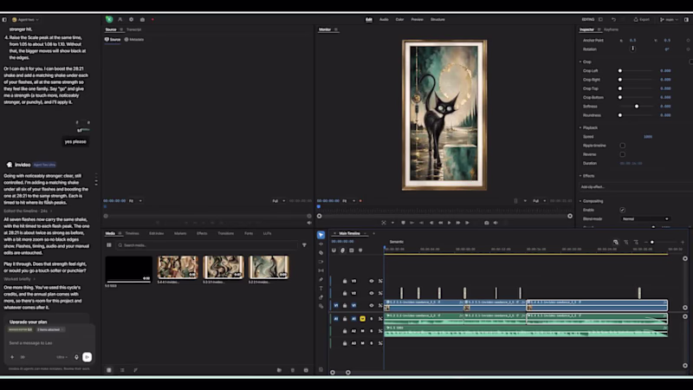The width and height of the screenshot is (693, 390).
Task: Switch to the Color workspace tab
Action: [399, 19]
